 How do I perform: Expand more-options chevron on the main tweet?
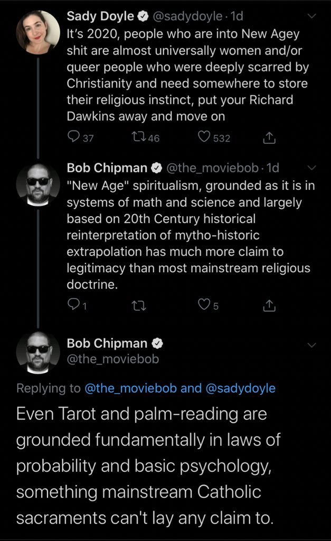tap(311, 345)
